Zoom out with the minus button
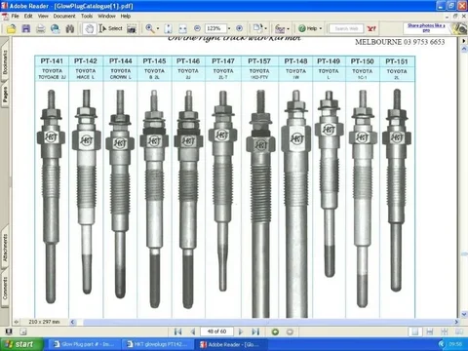This screenshot has height=351, width=468. (197, 28)
